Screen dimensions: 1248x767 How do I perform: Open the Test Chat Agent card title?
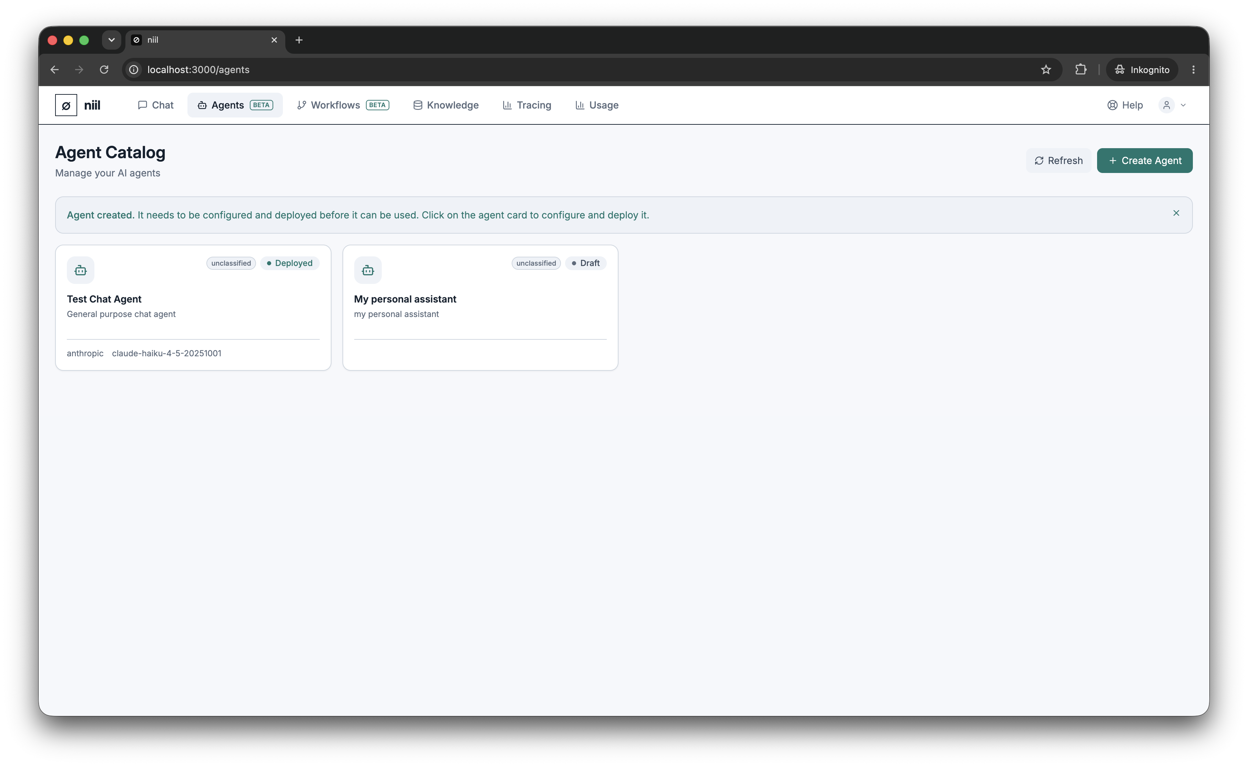tap(104, 299)
